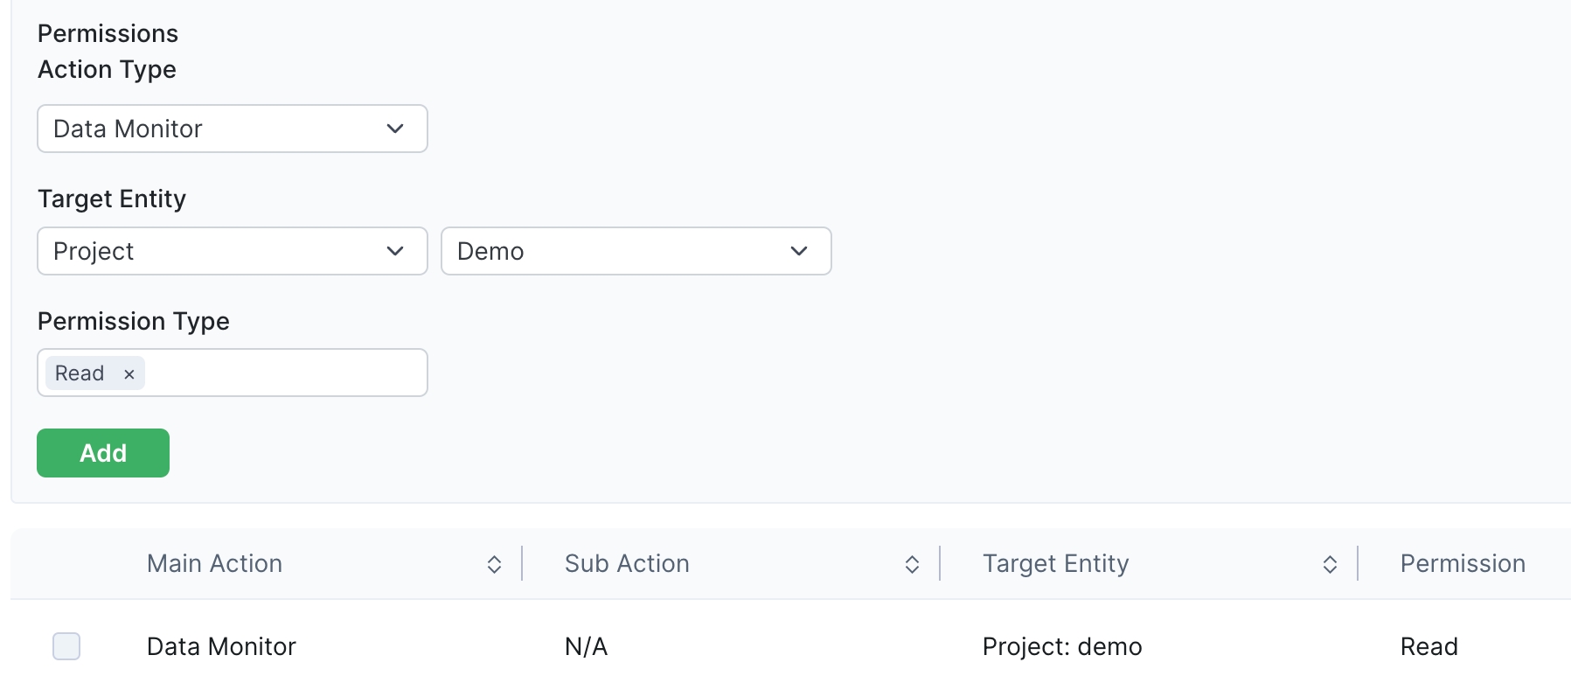Open the Data Monitor action type dropdown
The width and height of the screenshot is (1571, 683).
(x=210, y=129)
